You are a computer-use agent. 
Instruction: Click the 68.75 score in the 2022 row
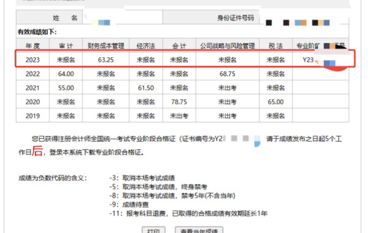click(x=227, y=74)
